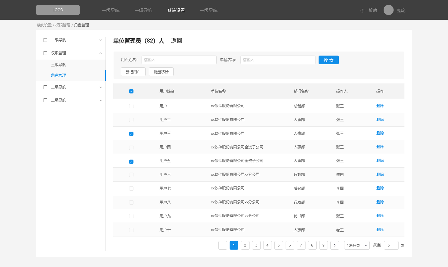Viewport: 448px width, 267px height.
Task: Uncheck the checkbox for 用户五
Action: pos(131,162)
